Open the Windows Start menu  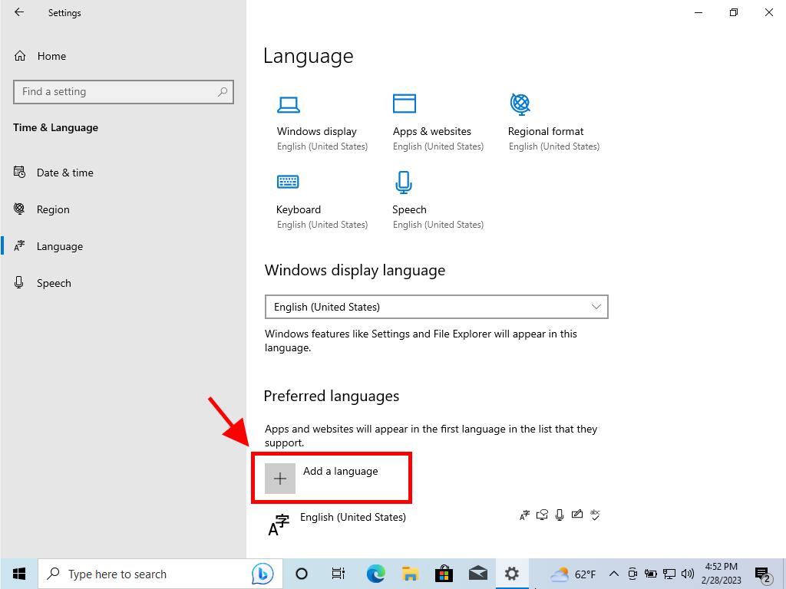[19, 574]
